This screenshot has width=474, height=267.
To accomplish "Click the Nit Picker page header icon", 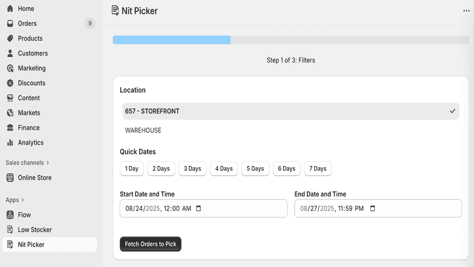I will [115, 10].
